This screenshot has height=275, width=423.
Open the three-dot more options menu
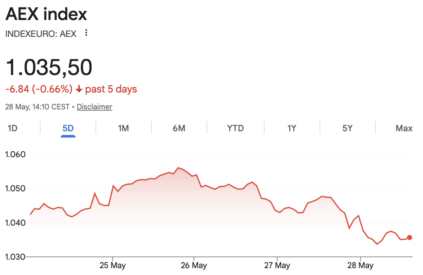pyautogui.click(x=86, y=33)
